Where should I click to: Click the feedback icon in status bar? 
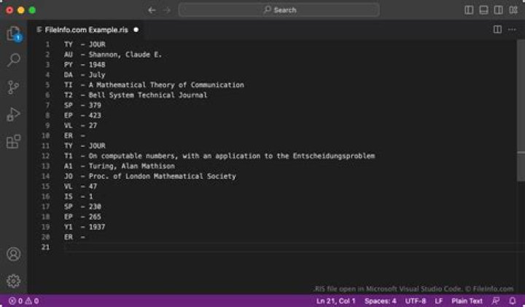pyautogui.click(x=496, y=301)
